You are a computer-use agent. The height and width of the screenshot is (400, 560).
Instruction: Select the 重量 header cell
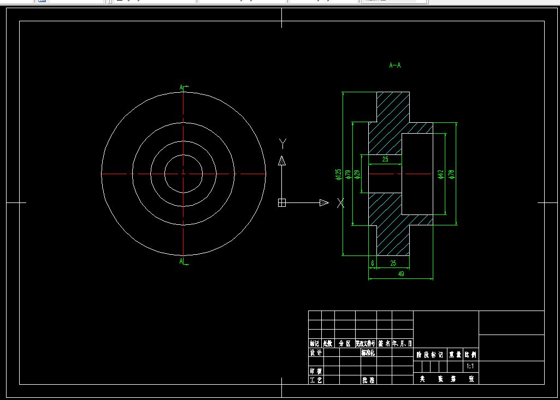[x=455, y=355]
